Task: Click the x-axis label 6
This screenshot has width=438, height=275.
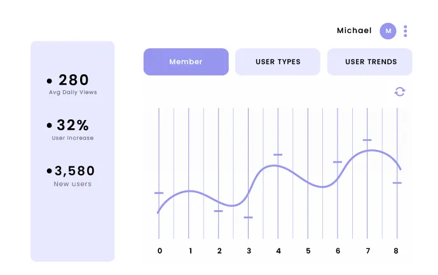Action: click(338, 251)
